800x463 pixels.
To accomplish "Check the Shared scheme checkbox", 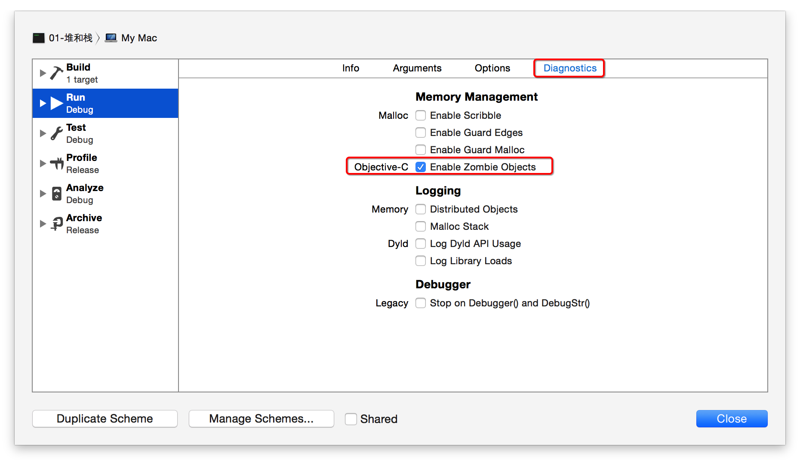I will coord(351,419).
